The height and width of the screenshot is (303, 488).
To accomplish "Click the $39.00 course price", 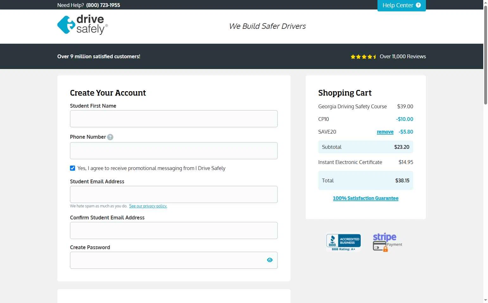I will click(x=405, y=106).
